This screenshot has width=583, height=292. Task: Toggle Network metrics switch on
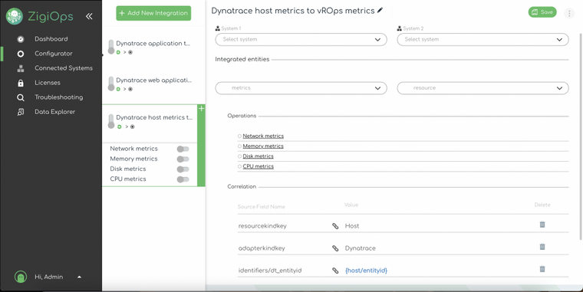click(x=183, y=149)
